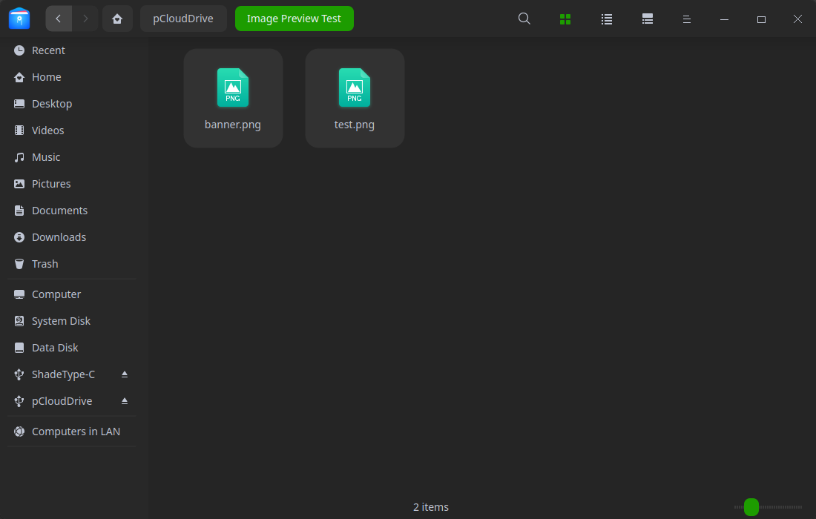Open the Downloads folder in sidebar

(72, 237)
